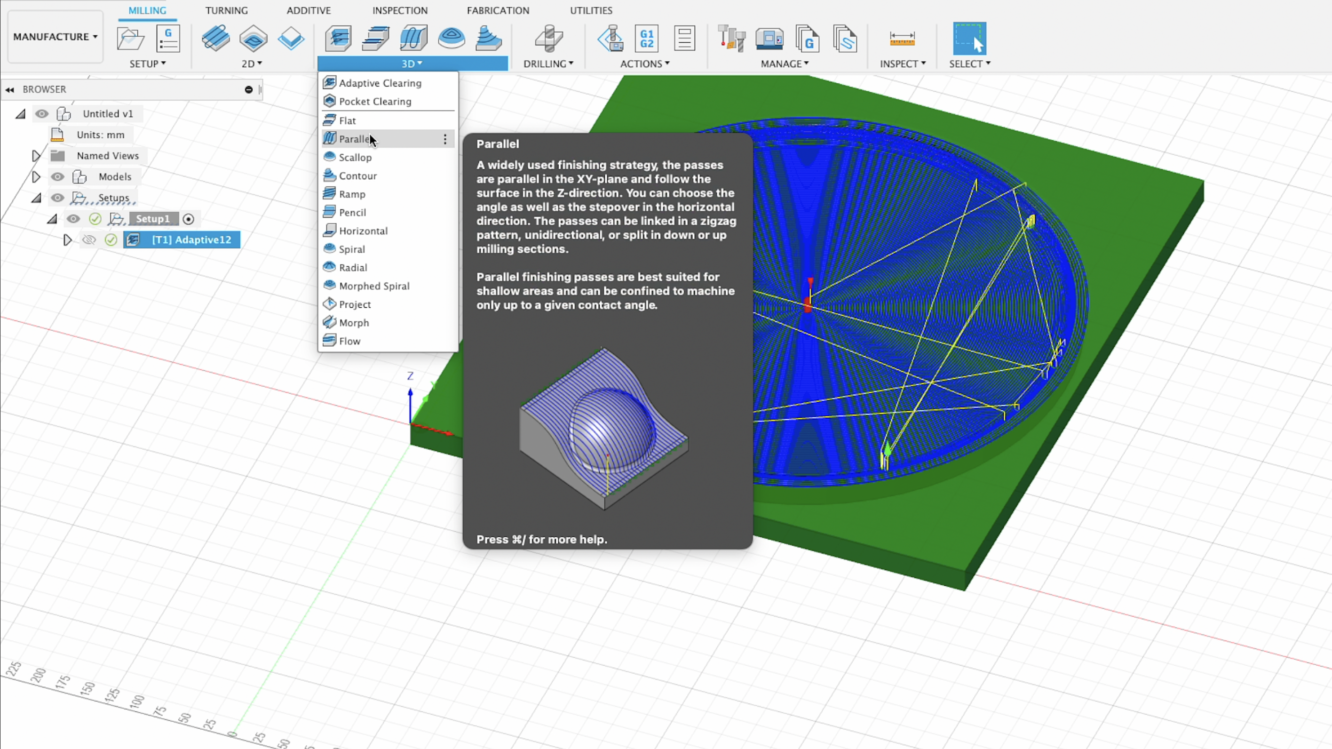
Task: Click the three-dot options beside Parallel
Action: 444,139
